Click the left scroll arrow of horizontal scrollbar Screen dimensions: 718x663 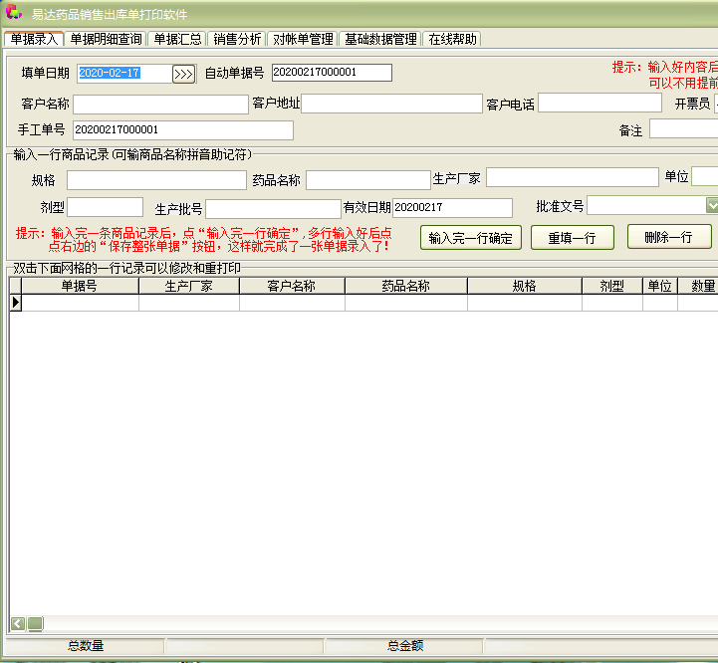(x=18, y=623)
